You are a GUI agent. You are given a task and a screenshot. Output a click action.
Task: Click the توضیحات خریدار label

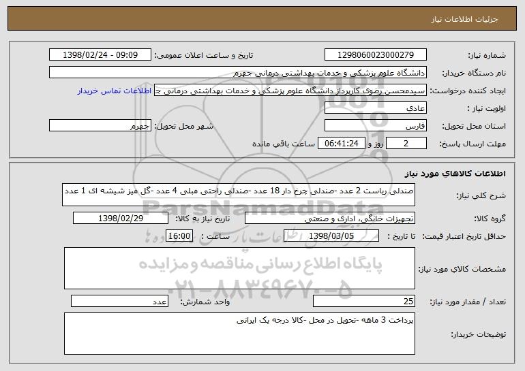coord(479,334)
